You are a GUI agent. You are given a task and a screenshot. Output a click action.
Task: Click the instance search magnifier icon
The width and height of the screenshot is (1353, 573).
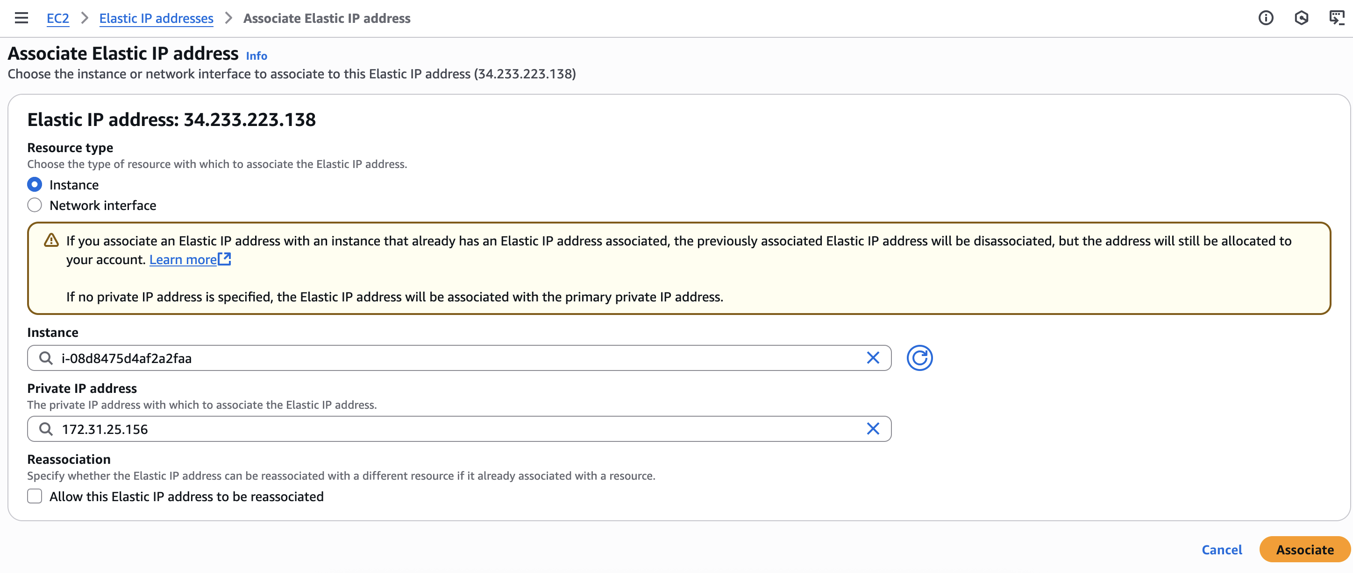tap(46, 358)
